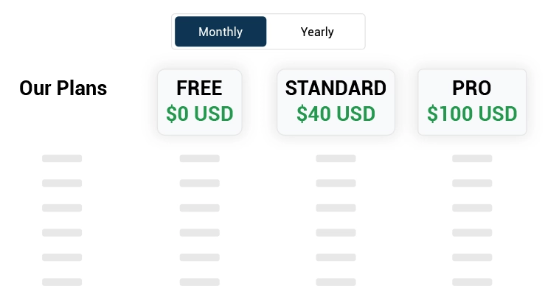Click the $40 USD price
Screen dimensions: 545x306
[x=336, y=114]
